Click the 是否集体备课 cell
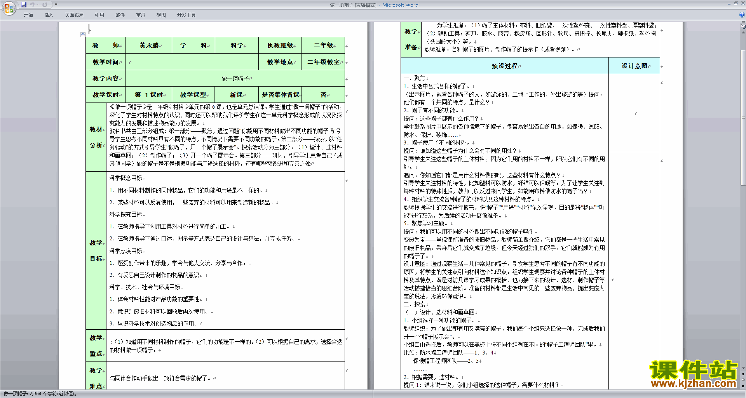746x398 pixels. coord(280,95)
